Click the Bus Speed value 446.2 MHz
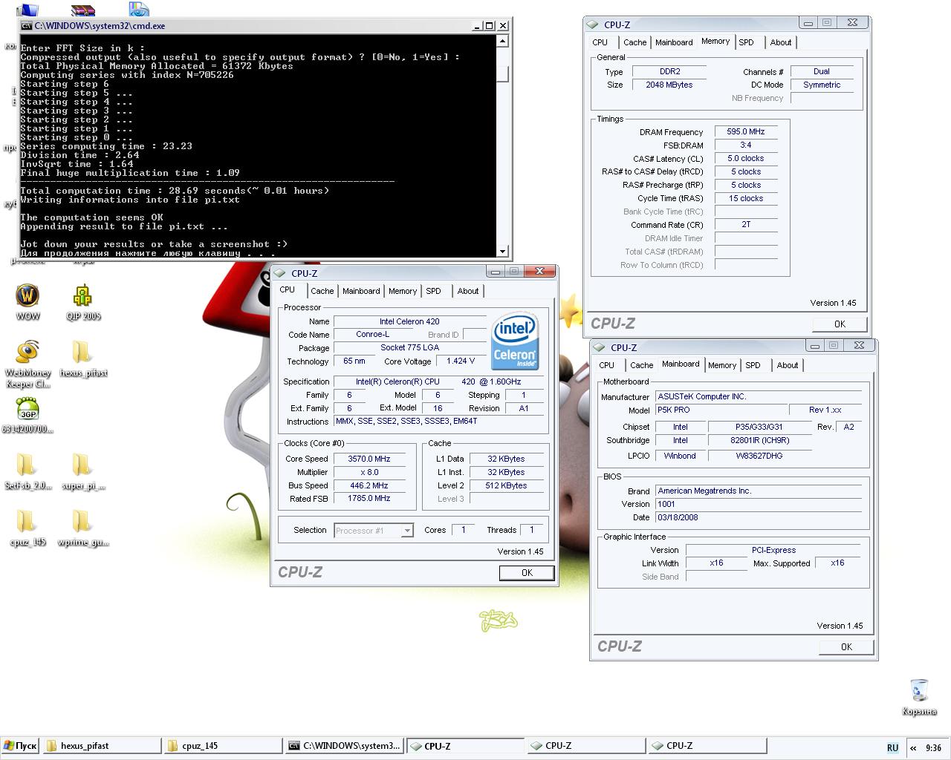 coord(369,485)
